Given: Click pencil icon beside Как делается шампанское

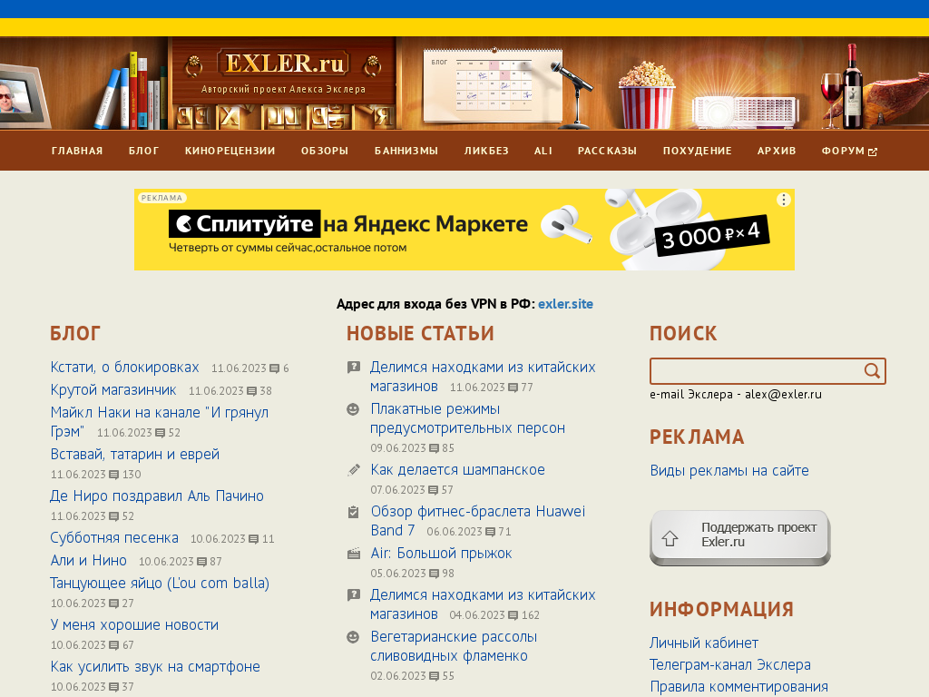Looking at the screenshot, I should coord(354,470).
